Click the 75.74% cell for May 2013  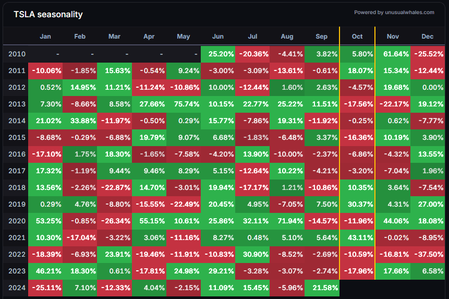184,104
